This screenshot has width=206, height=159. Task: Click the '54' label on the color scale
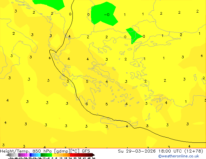pos(94,158)
